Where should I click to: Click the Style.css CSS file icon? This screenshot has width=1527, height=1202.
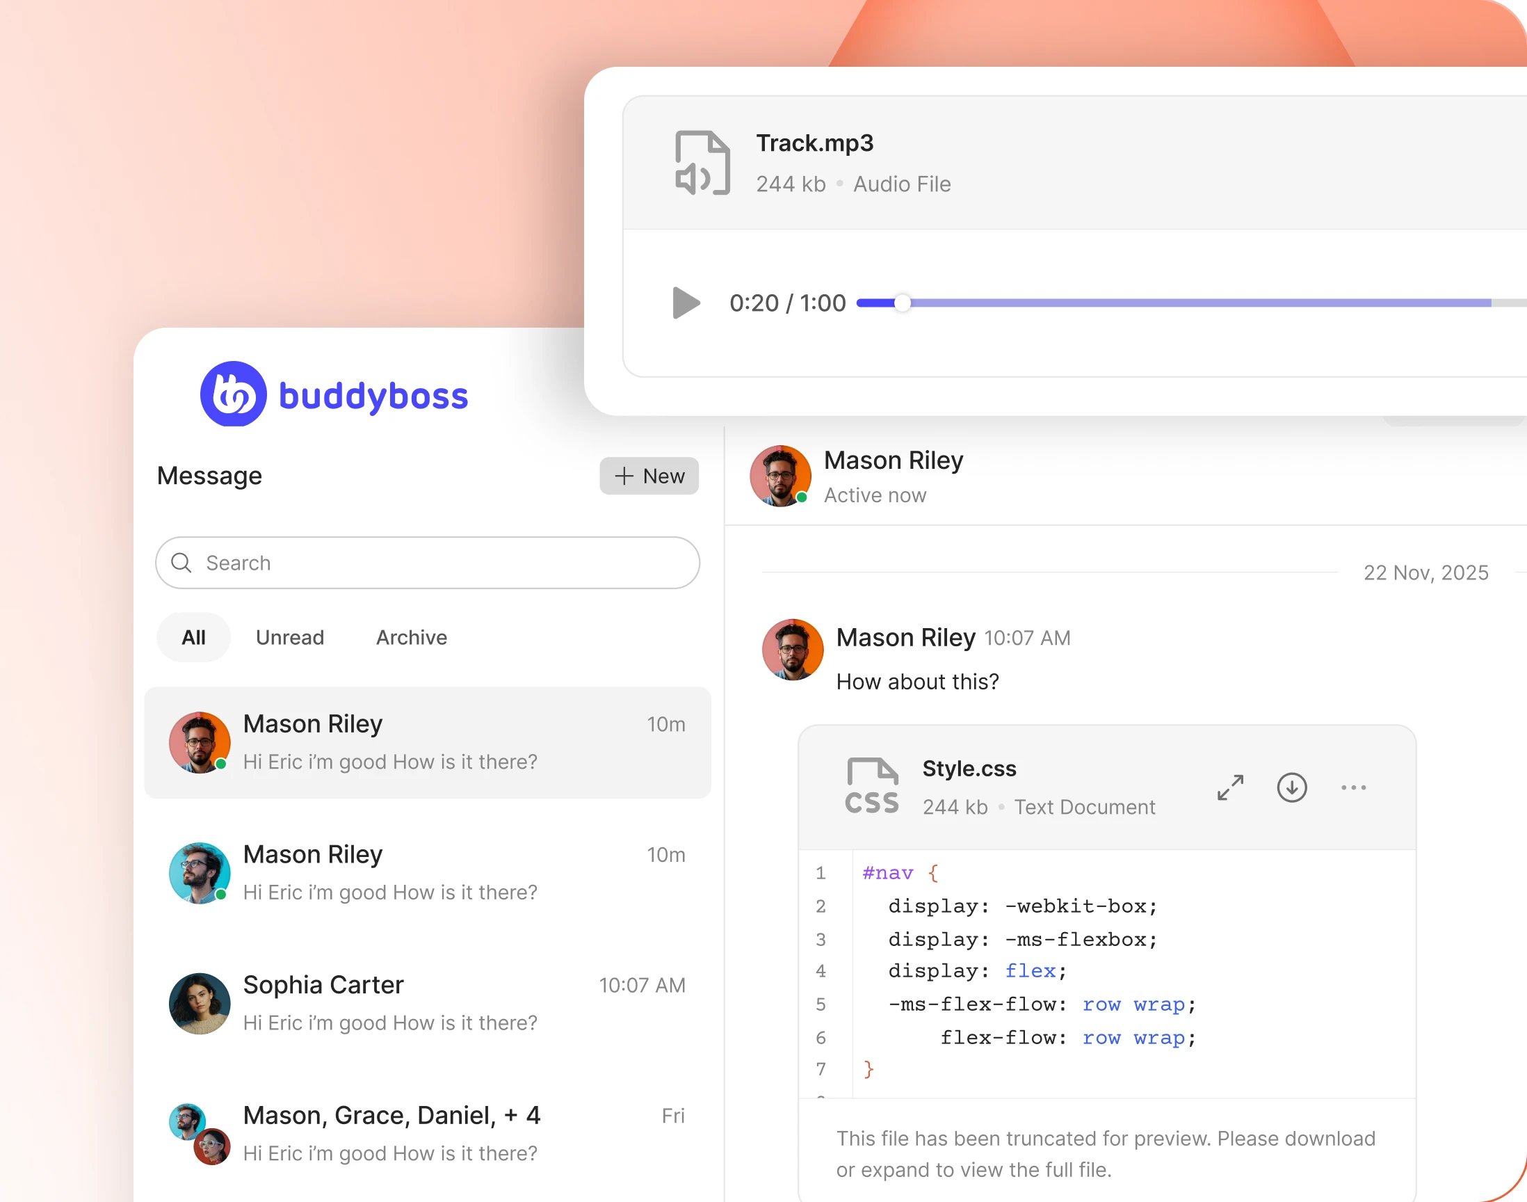(x=872, y=786)
